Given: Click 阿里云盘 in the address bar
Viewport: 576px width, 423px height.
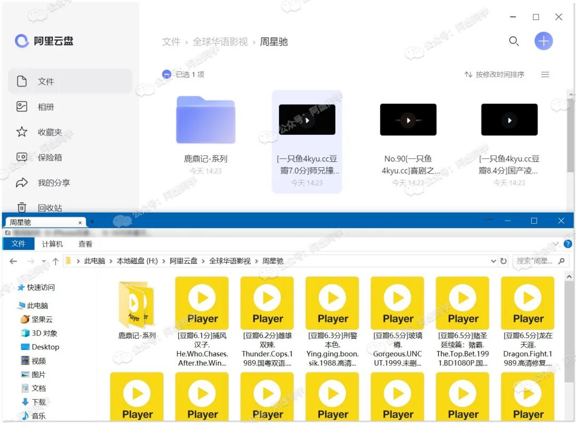Looking at the screenshot, I should (x=183, y=261).
